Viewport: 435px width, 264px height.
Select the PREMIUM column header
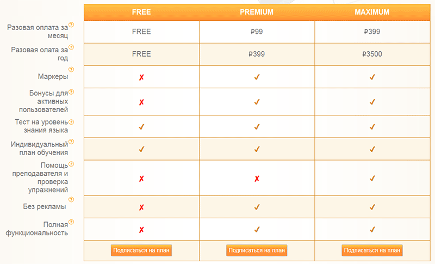(x=257, y=12)
